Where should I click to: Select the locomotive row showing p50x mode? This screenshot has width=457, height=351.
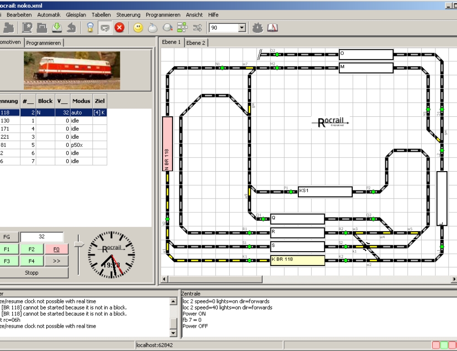[x=54, y=145]
